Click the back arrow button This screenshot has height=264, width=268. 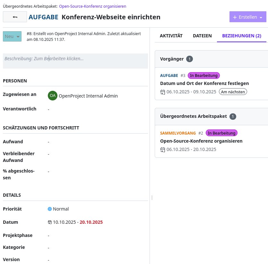click(x=15, y=17)
